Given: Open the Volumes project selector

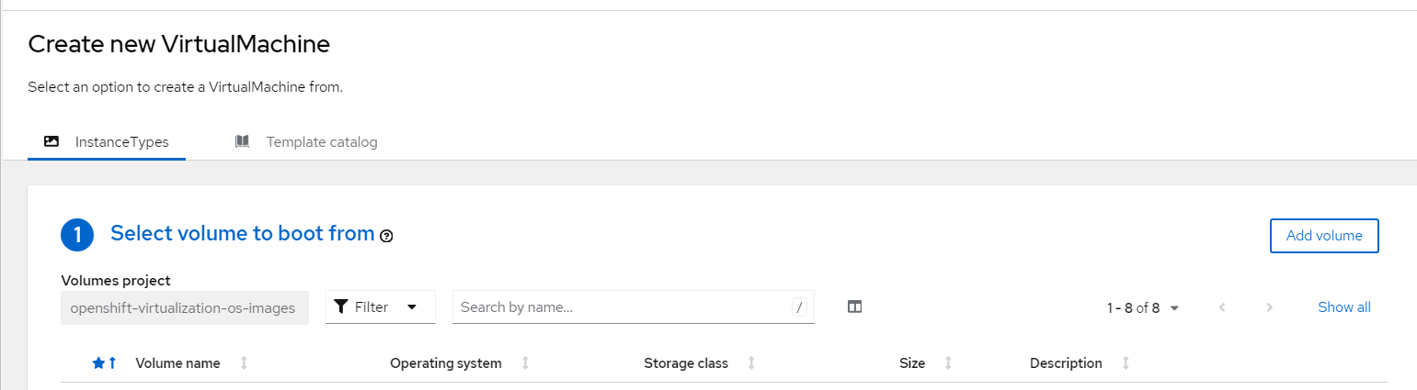Looking at the screenshot, I should point(184,307).
